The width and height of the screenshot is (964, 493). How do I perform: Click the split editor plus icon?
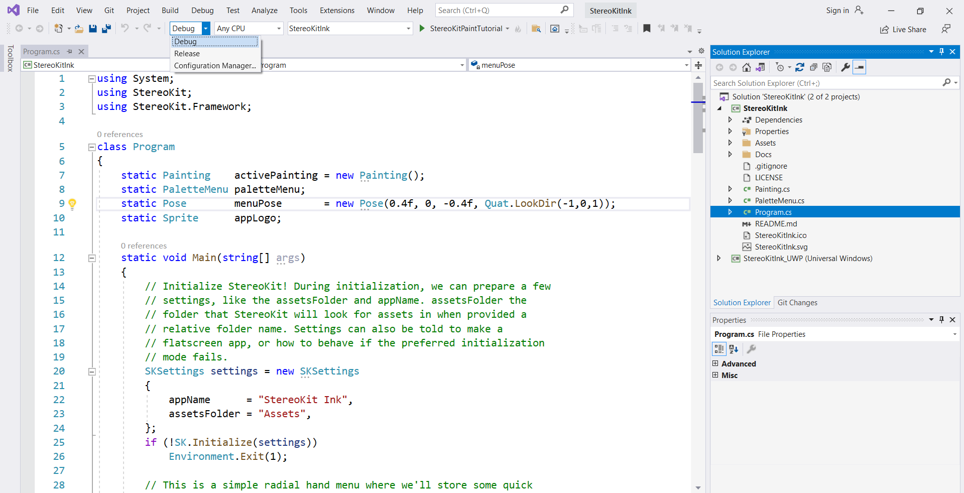click(x=698, y=65)
